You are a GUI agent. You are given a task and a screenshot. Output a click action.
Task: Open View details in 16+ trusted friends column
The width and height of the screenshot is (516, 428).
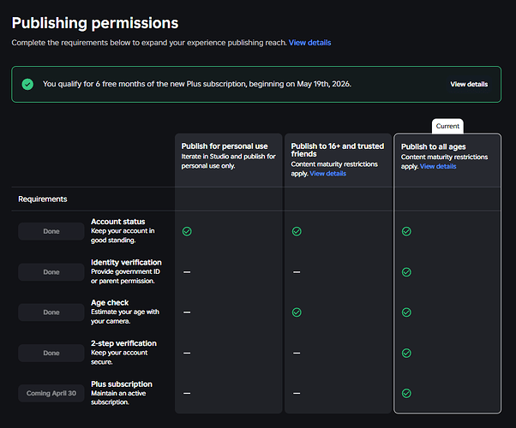(327, 174)
